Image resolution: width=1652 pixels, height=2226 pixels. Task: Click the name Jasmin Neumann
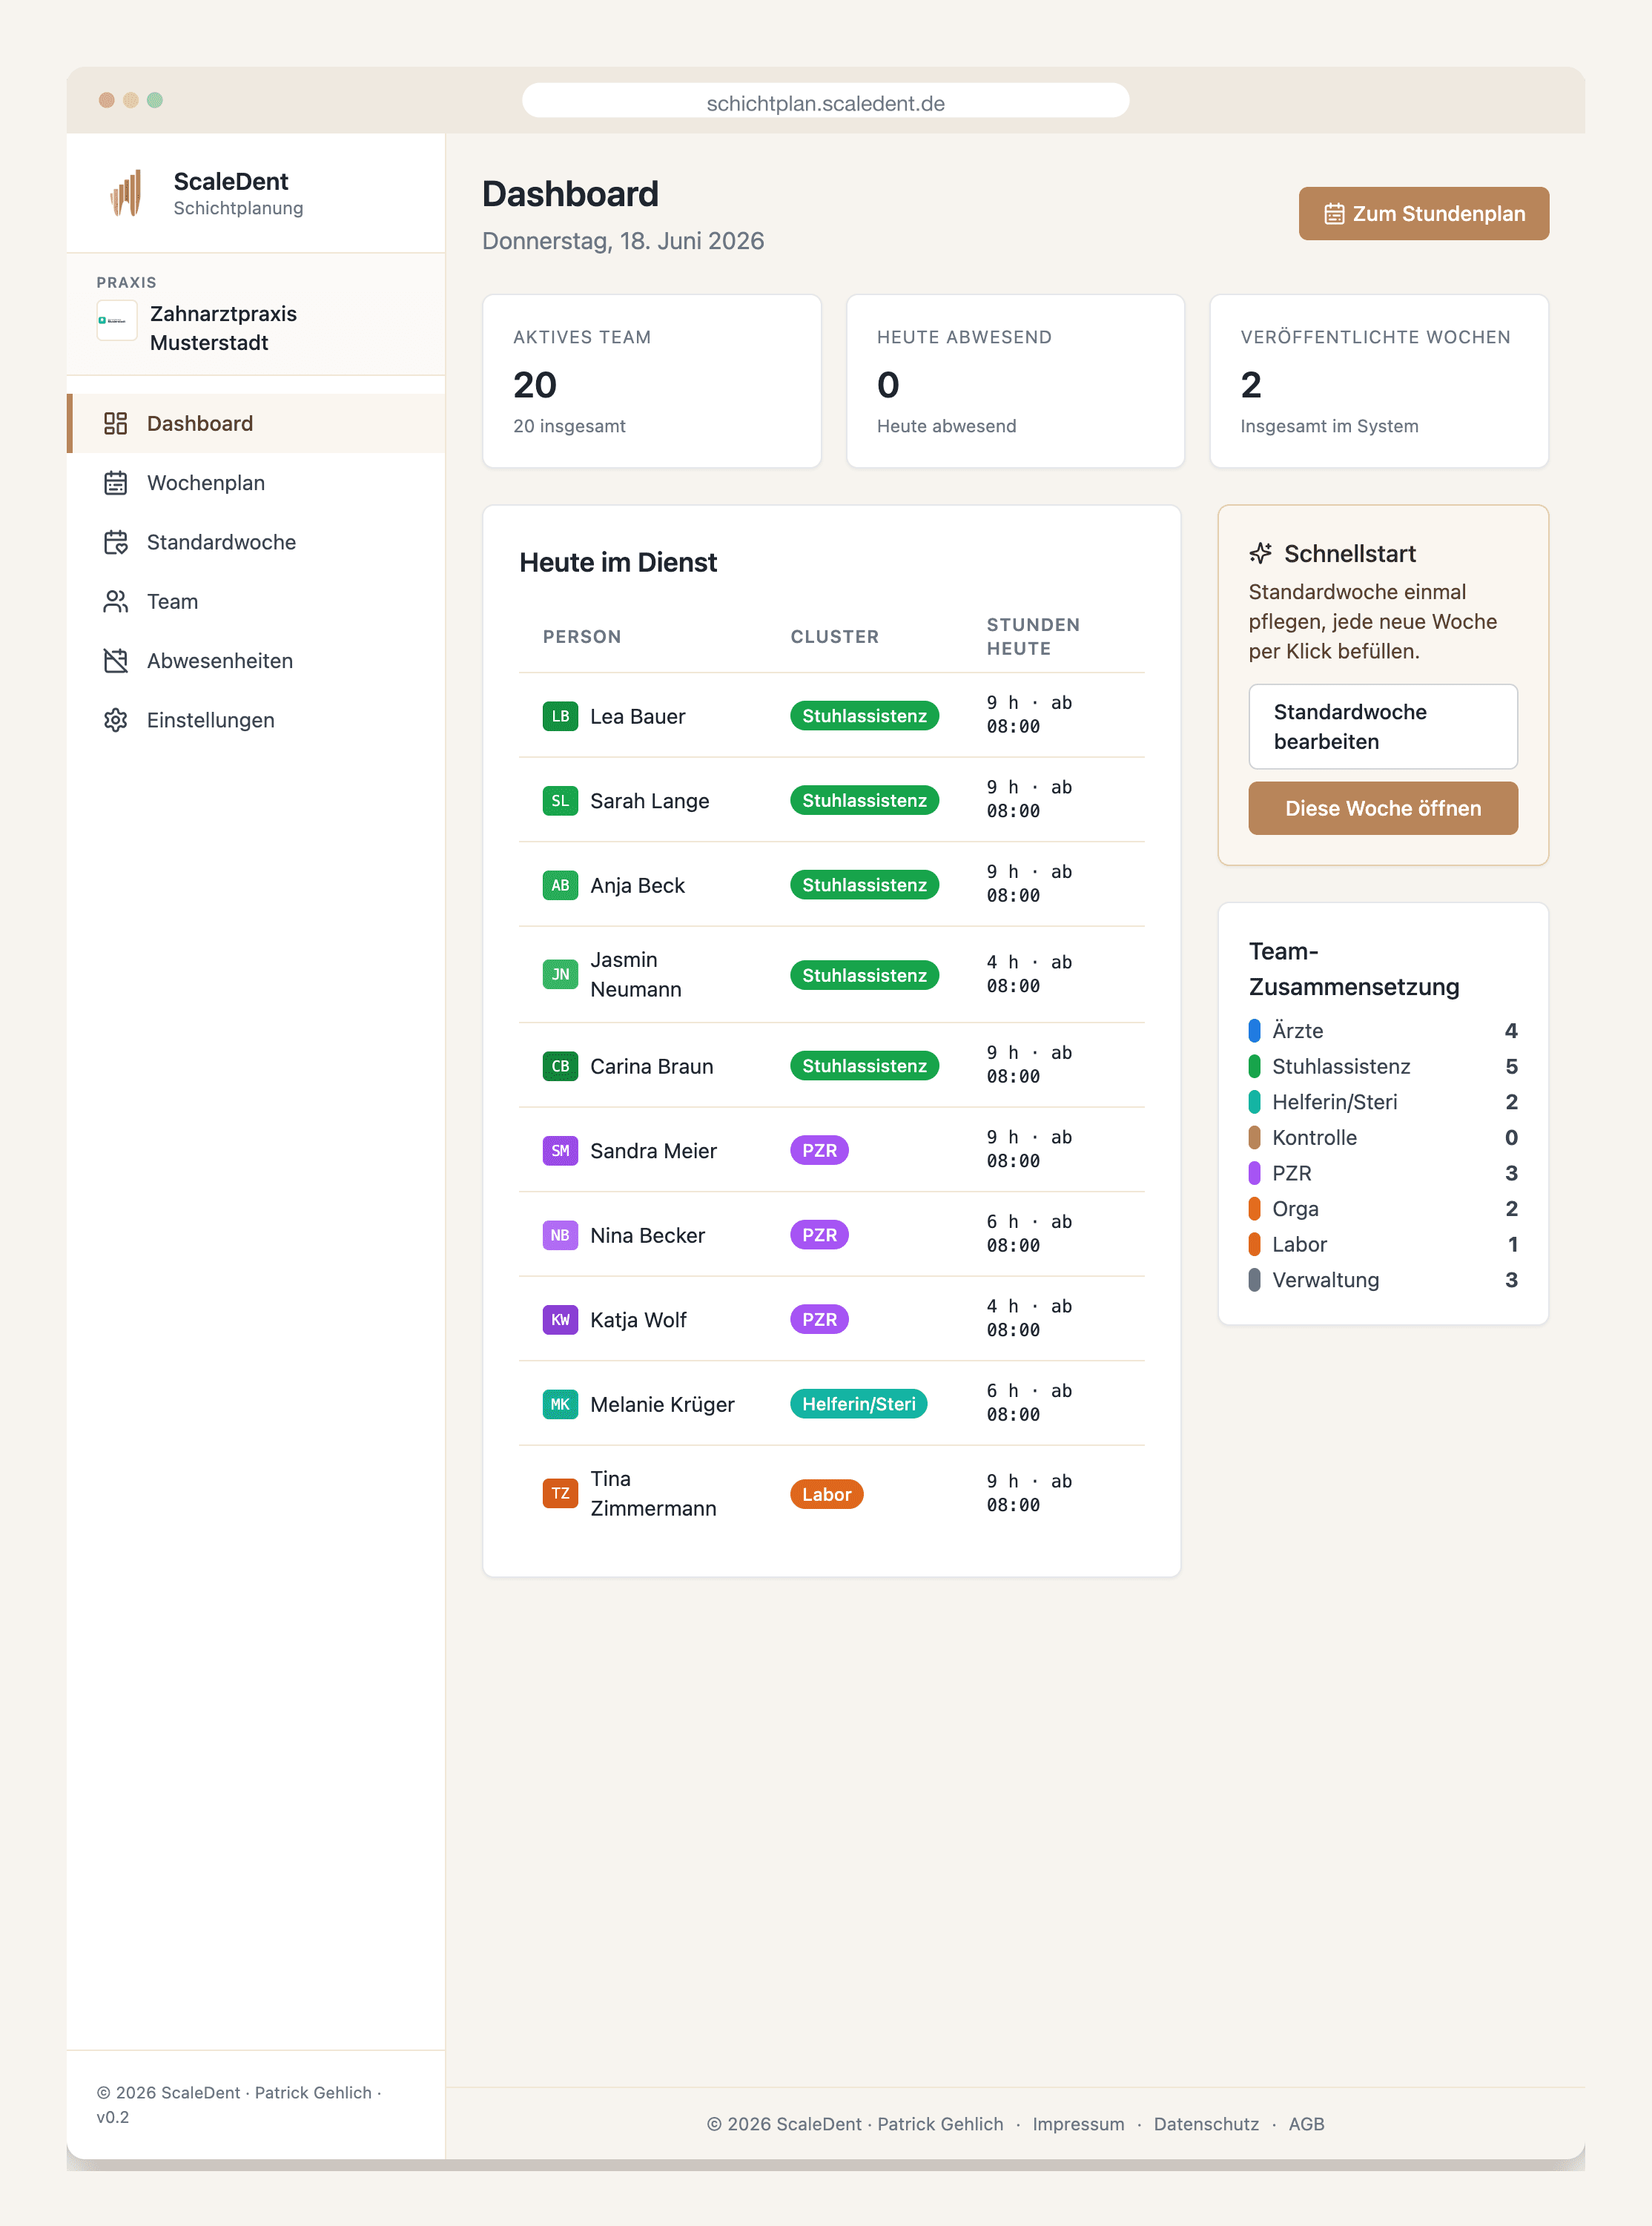[x=636, y=974]
